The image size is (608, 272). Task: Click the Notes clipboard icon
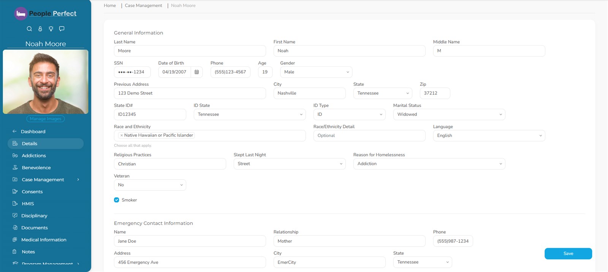(15, 252)
